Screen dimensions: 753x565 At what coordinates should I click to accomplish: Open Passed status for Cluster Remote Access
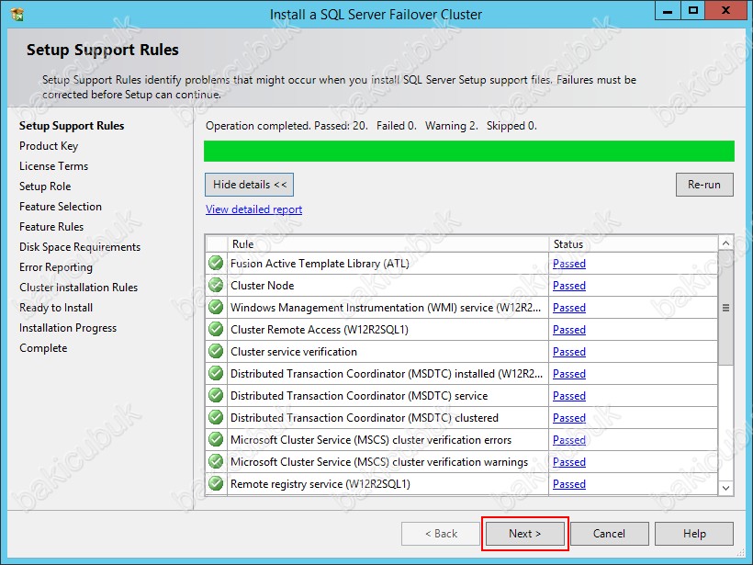pyautogui.click(x=569, y=330)
